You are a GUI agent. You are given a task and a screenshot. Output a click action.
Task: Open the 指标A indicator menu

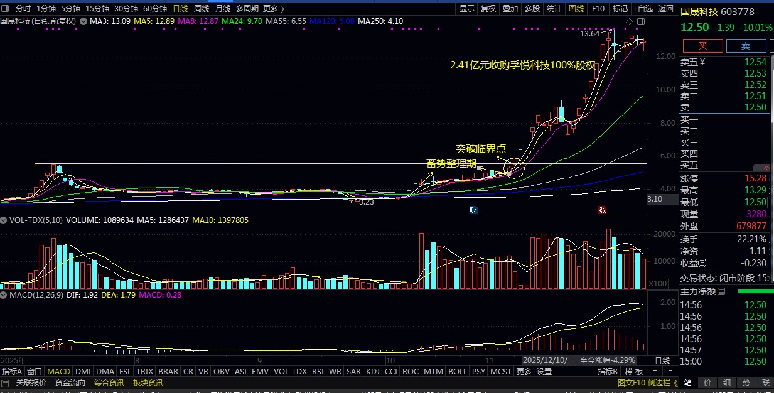[12, 372]
